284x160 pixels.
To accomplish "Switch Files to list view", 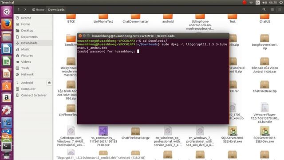I will click(x=272, y=9).
